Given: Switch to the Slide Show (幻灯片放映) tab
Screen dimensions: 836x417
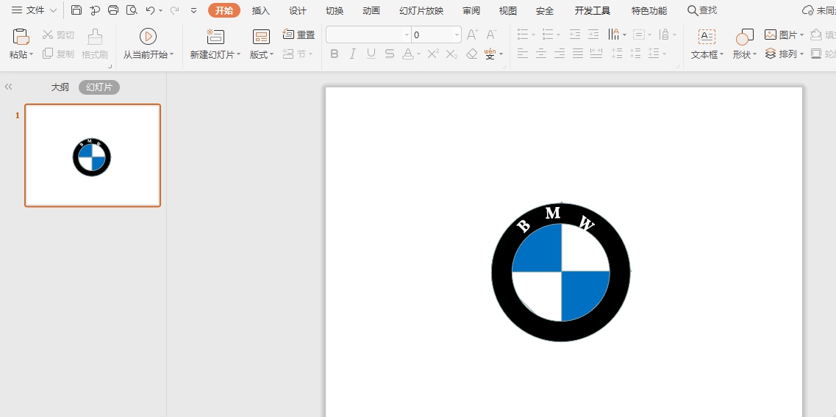Looking at the screenshot, I should point(421,11).
